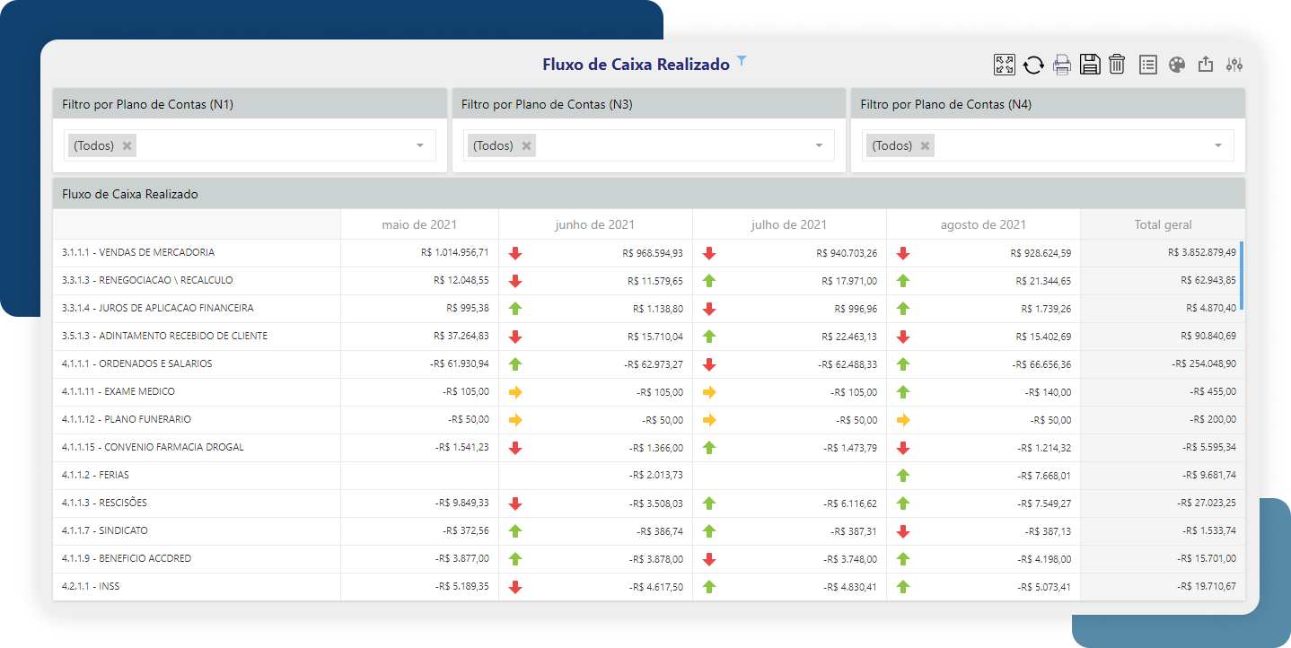
Task: Expand the Plano de Contas (N4) dropdown
Action: tap(1218, 145)
